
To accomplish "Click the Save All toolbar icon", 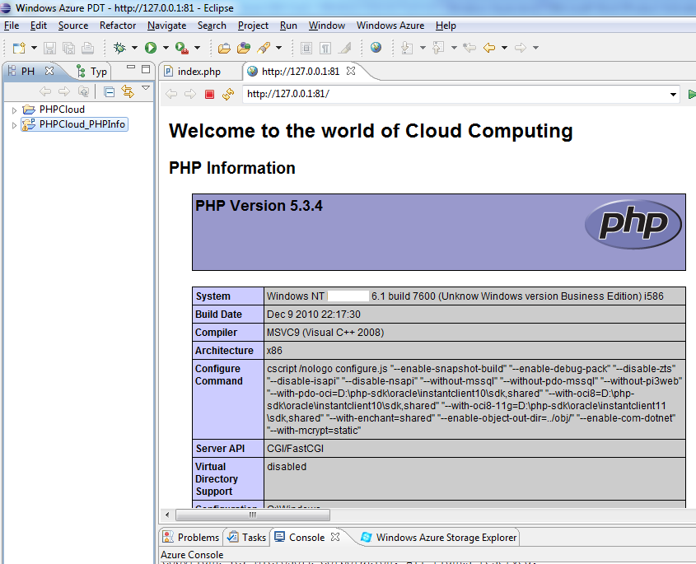I will point(69,48).
